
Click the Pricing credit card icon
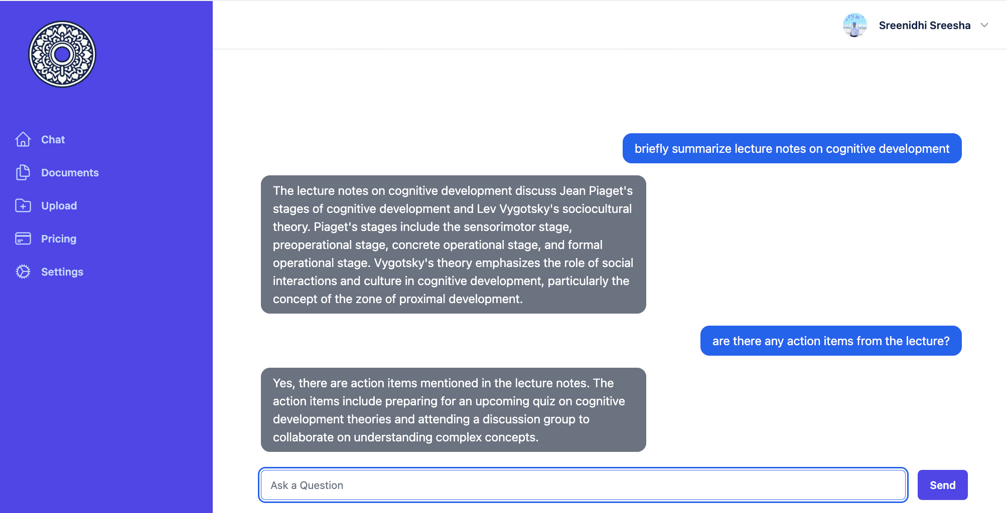pos(23,238)
